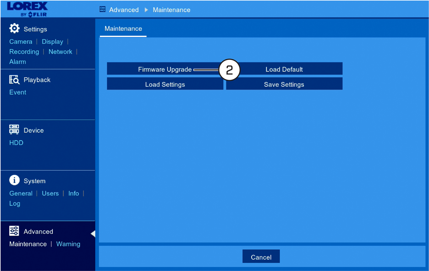The width and height of the screenshot is (429, 271).
Task: Click Maintenance in the breadcrumb
Action: click(172, 10)
